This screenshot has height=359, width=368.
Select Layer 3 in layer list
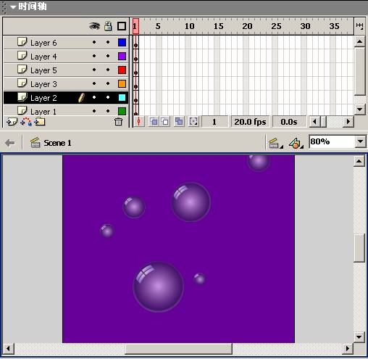[x=66, y=84]
